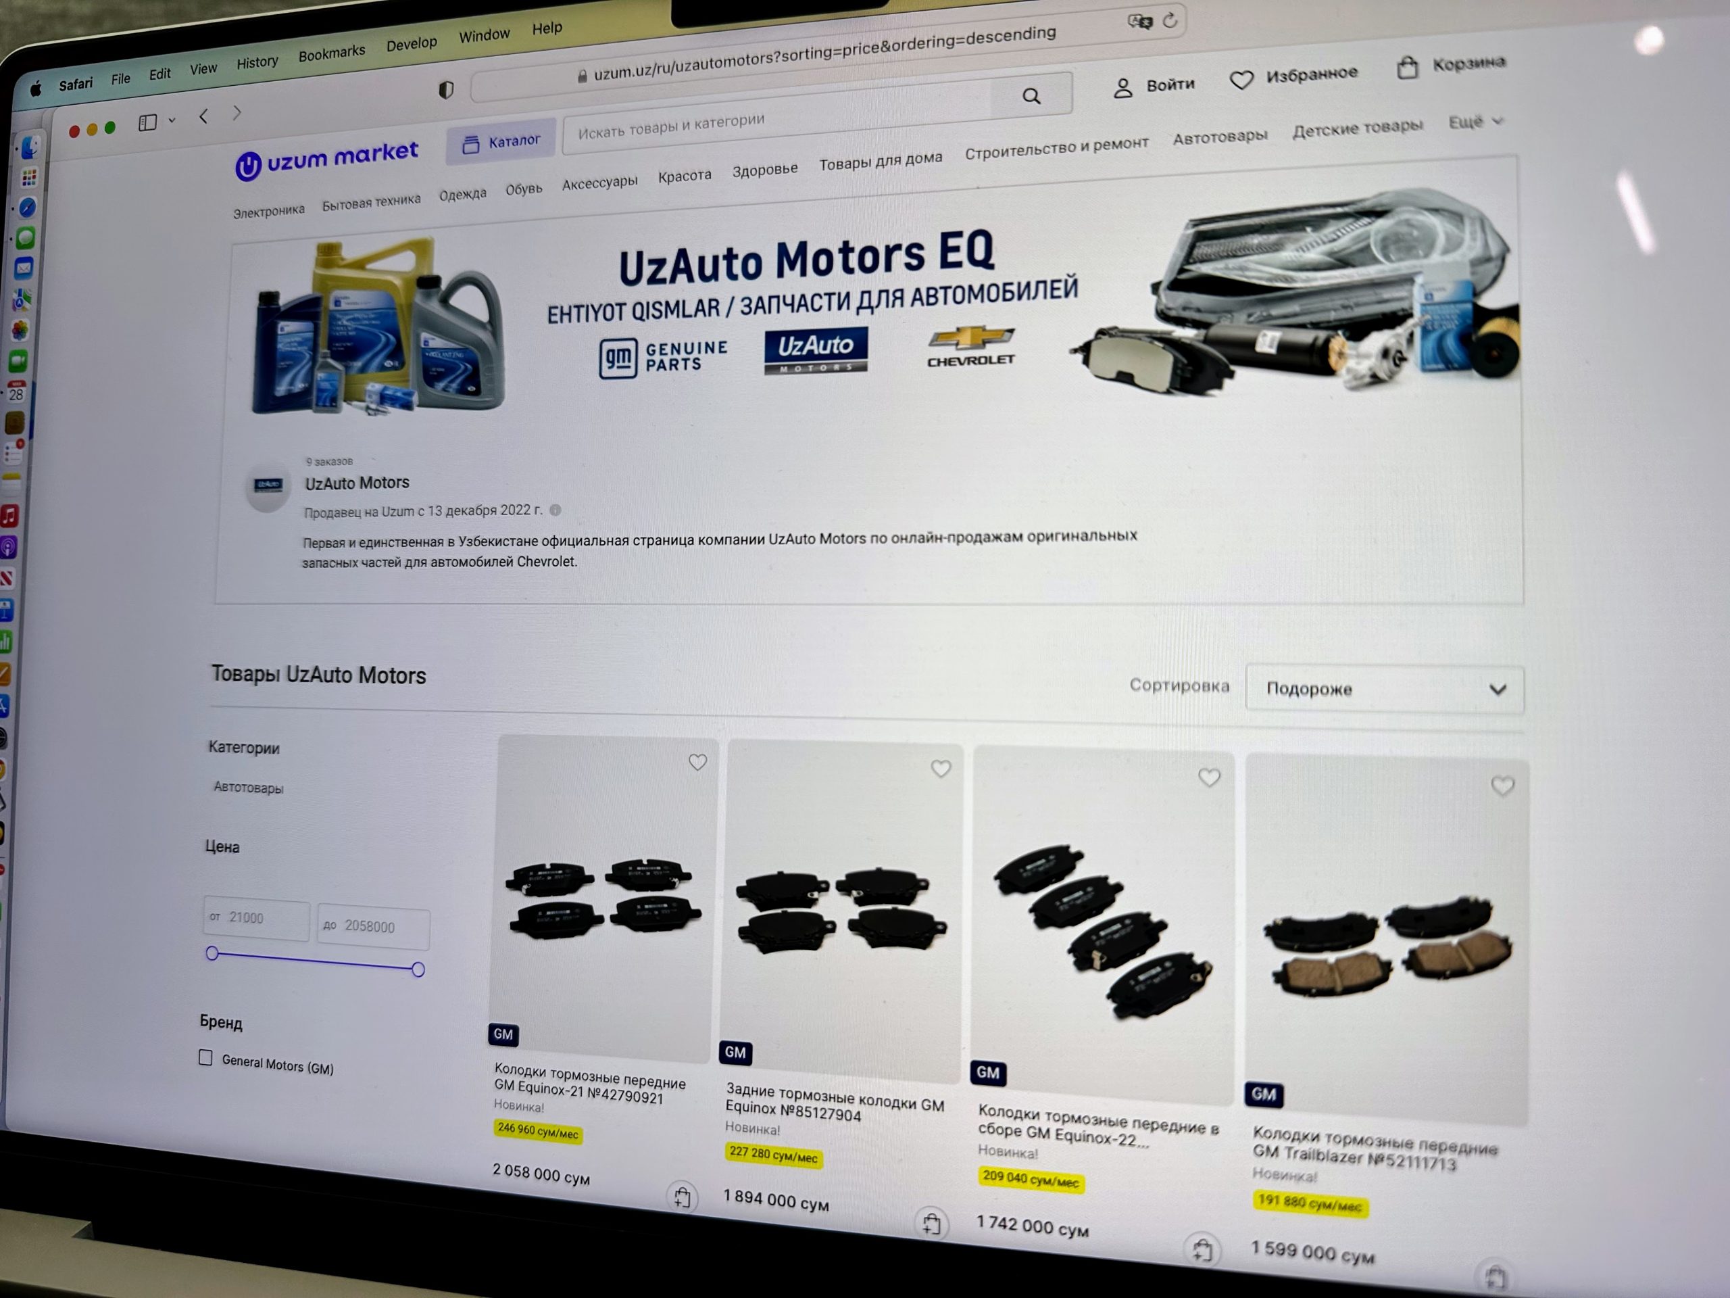
Task: Click the info icon beside seller date
Action: point(555,510)
